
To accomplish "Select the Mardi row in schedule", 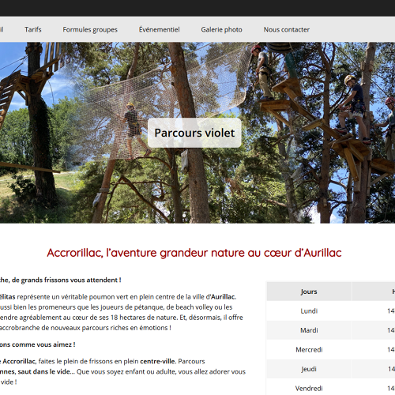I will (x=331, y=330).
